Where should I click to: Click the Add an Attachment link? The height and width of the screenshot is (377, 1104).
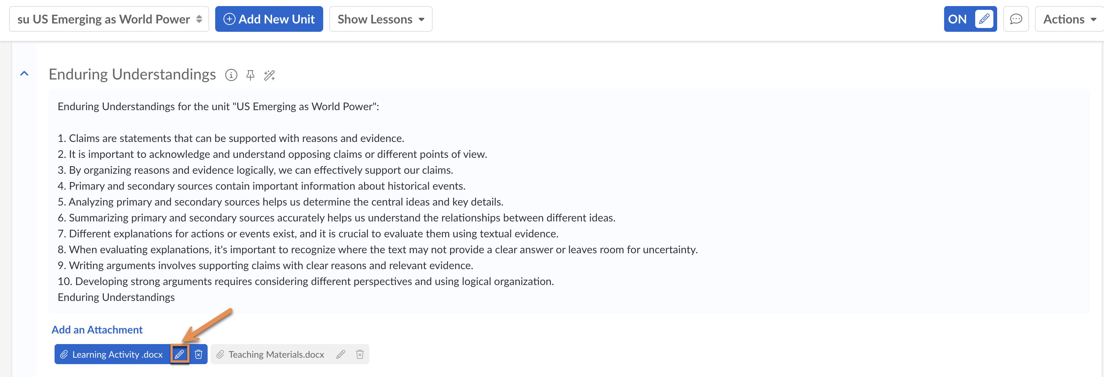click(97, 329)
